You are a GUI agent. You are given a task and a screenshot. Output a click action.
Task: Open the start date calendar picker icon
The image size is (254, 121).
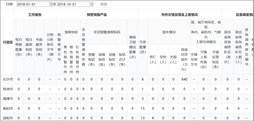(x=51, y=4)
